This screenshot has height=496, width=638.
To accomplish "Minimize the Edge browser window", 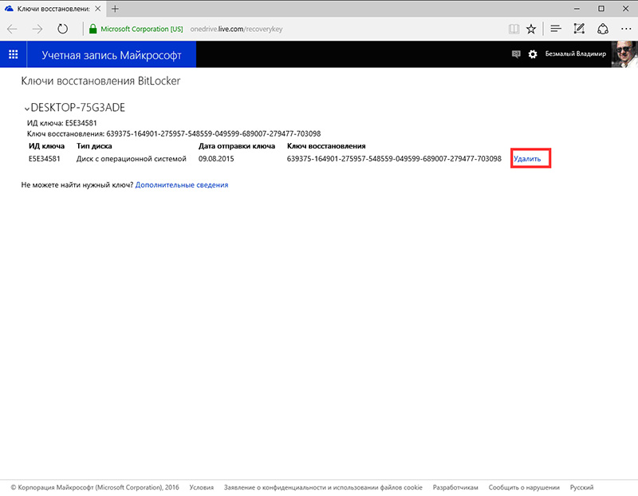I will tap(577, 9).
